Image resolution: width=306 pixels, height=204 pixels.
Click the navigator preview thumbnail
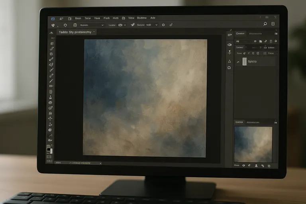[253, 144]
